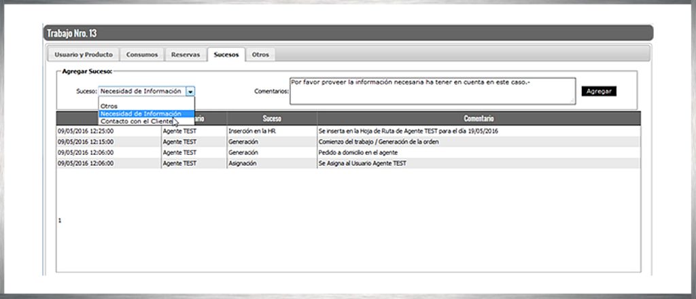
Task: Click the Suceso dropdown arrow button
Action: point(191,91)
